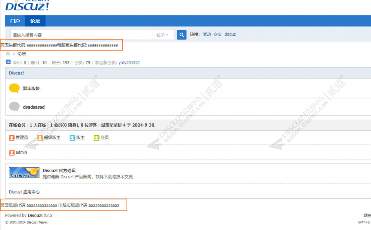The height and width of the screenshot is (230, 371).
Task: Click the blue search magnifier button
Action: pos(182,35)
